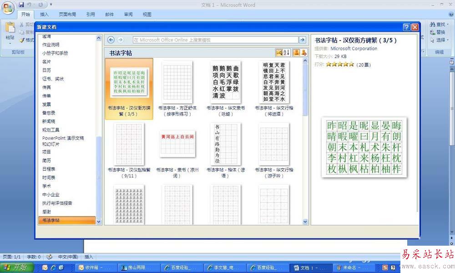Image resolution: width=455 pixels, height=273 pixels.
Task: Click the search Go arrow button
Action: pyautogui.click(x=303, y=40)
